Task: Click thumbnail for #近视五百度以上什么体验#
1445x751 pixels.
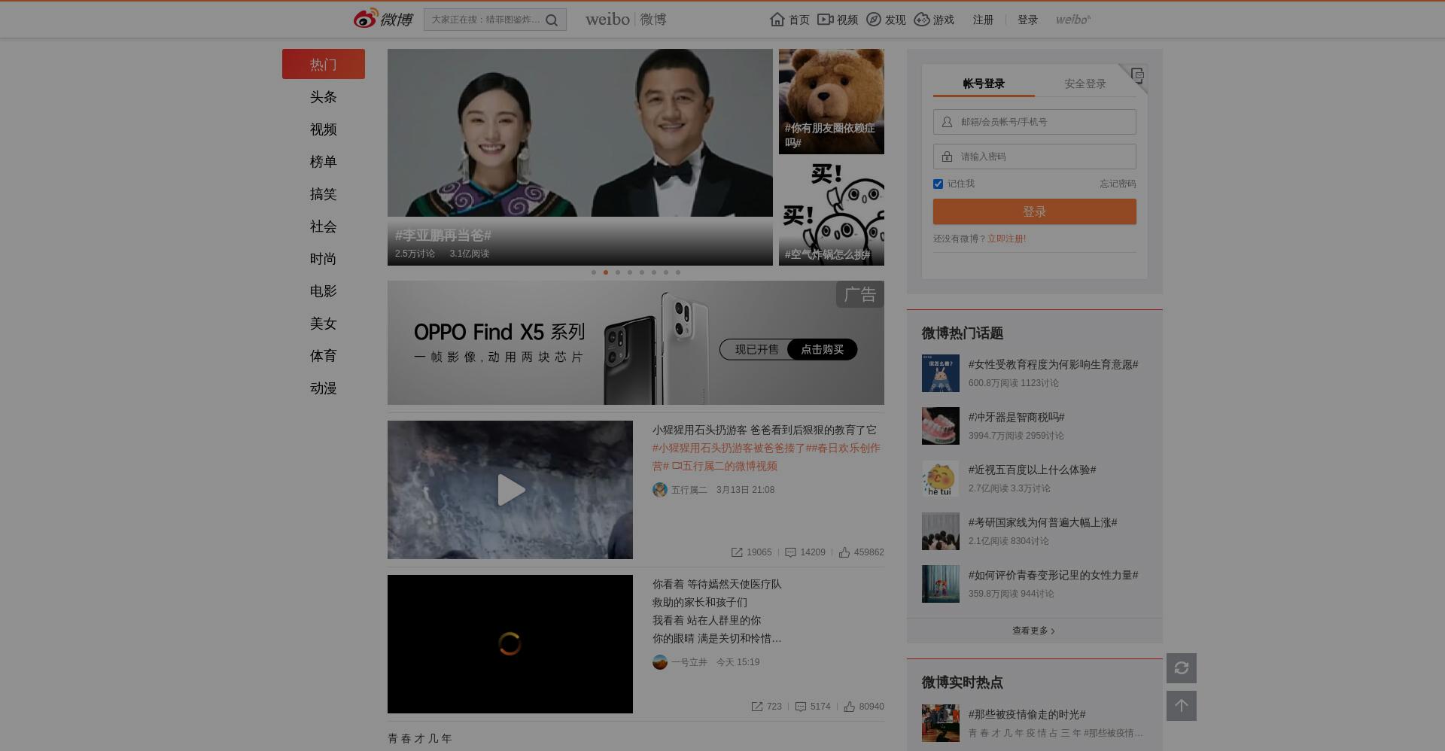Action: tap(941, 479)
